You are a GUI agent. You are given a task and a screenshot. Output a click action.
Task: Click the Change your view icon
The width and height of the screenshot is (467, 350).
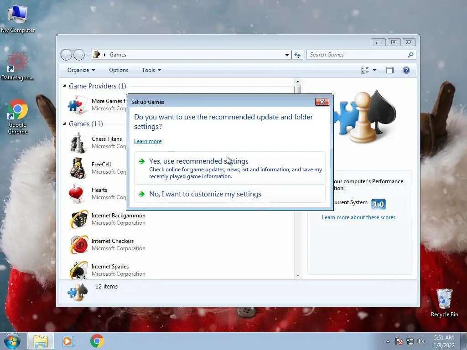click(365, 70)
